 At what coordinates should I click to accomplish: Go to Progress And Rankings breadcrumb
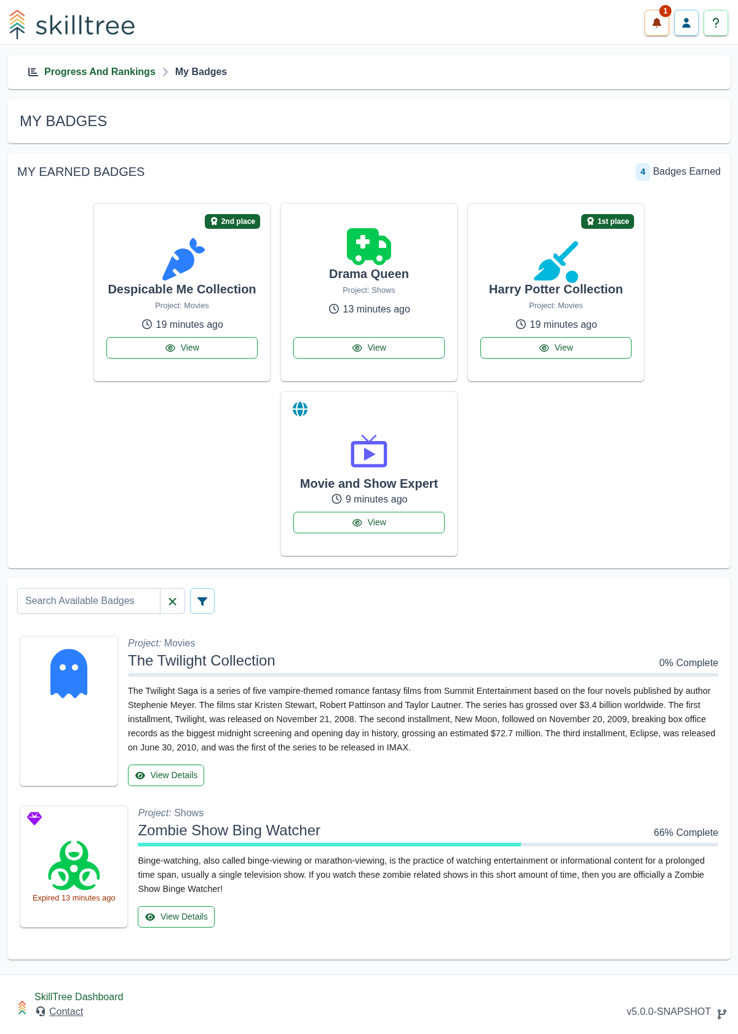point(100,72)
